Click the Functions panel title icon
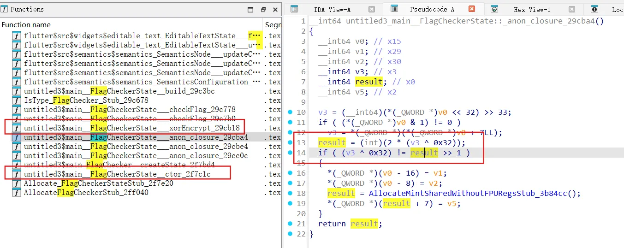 click(5, 9)
